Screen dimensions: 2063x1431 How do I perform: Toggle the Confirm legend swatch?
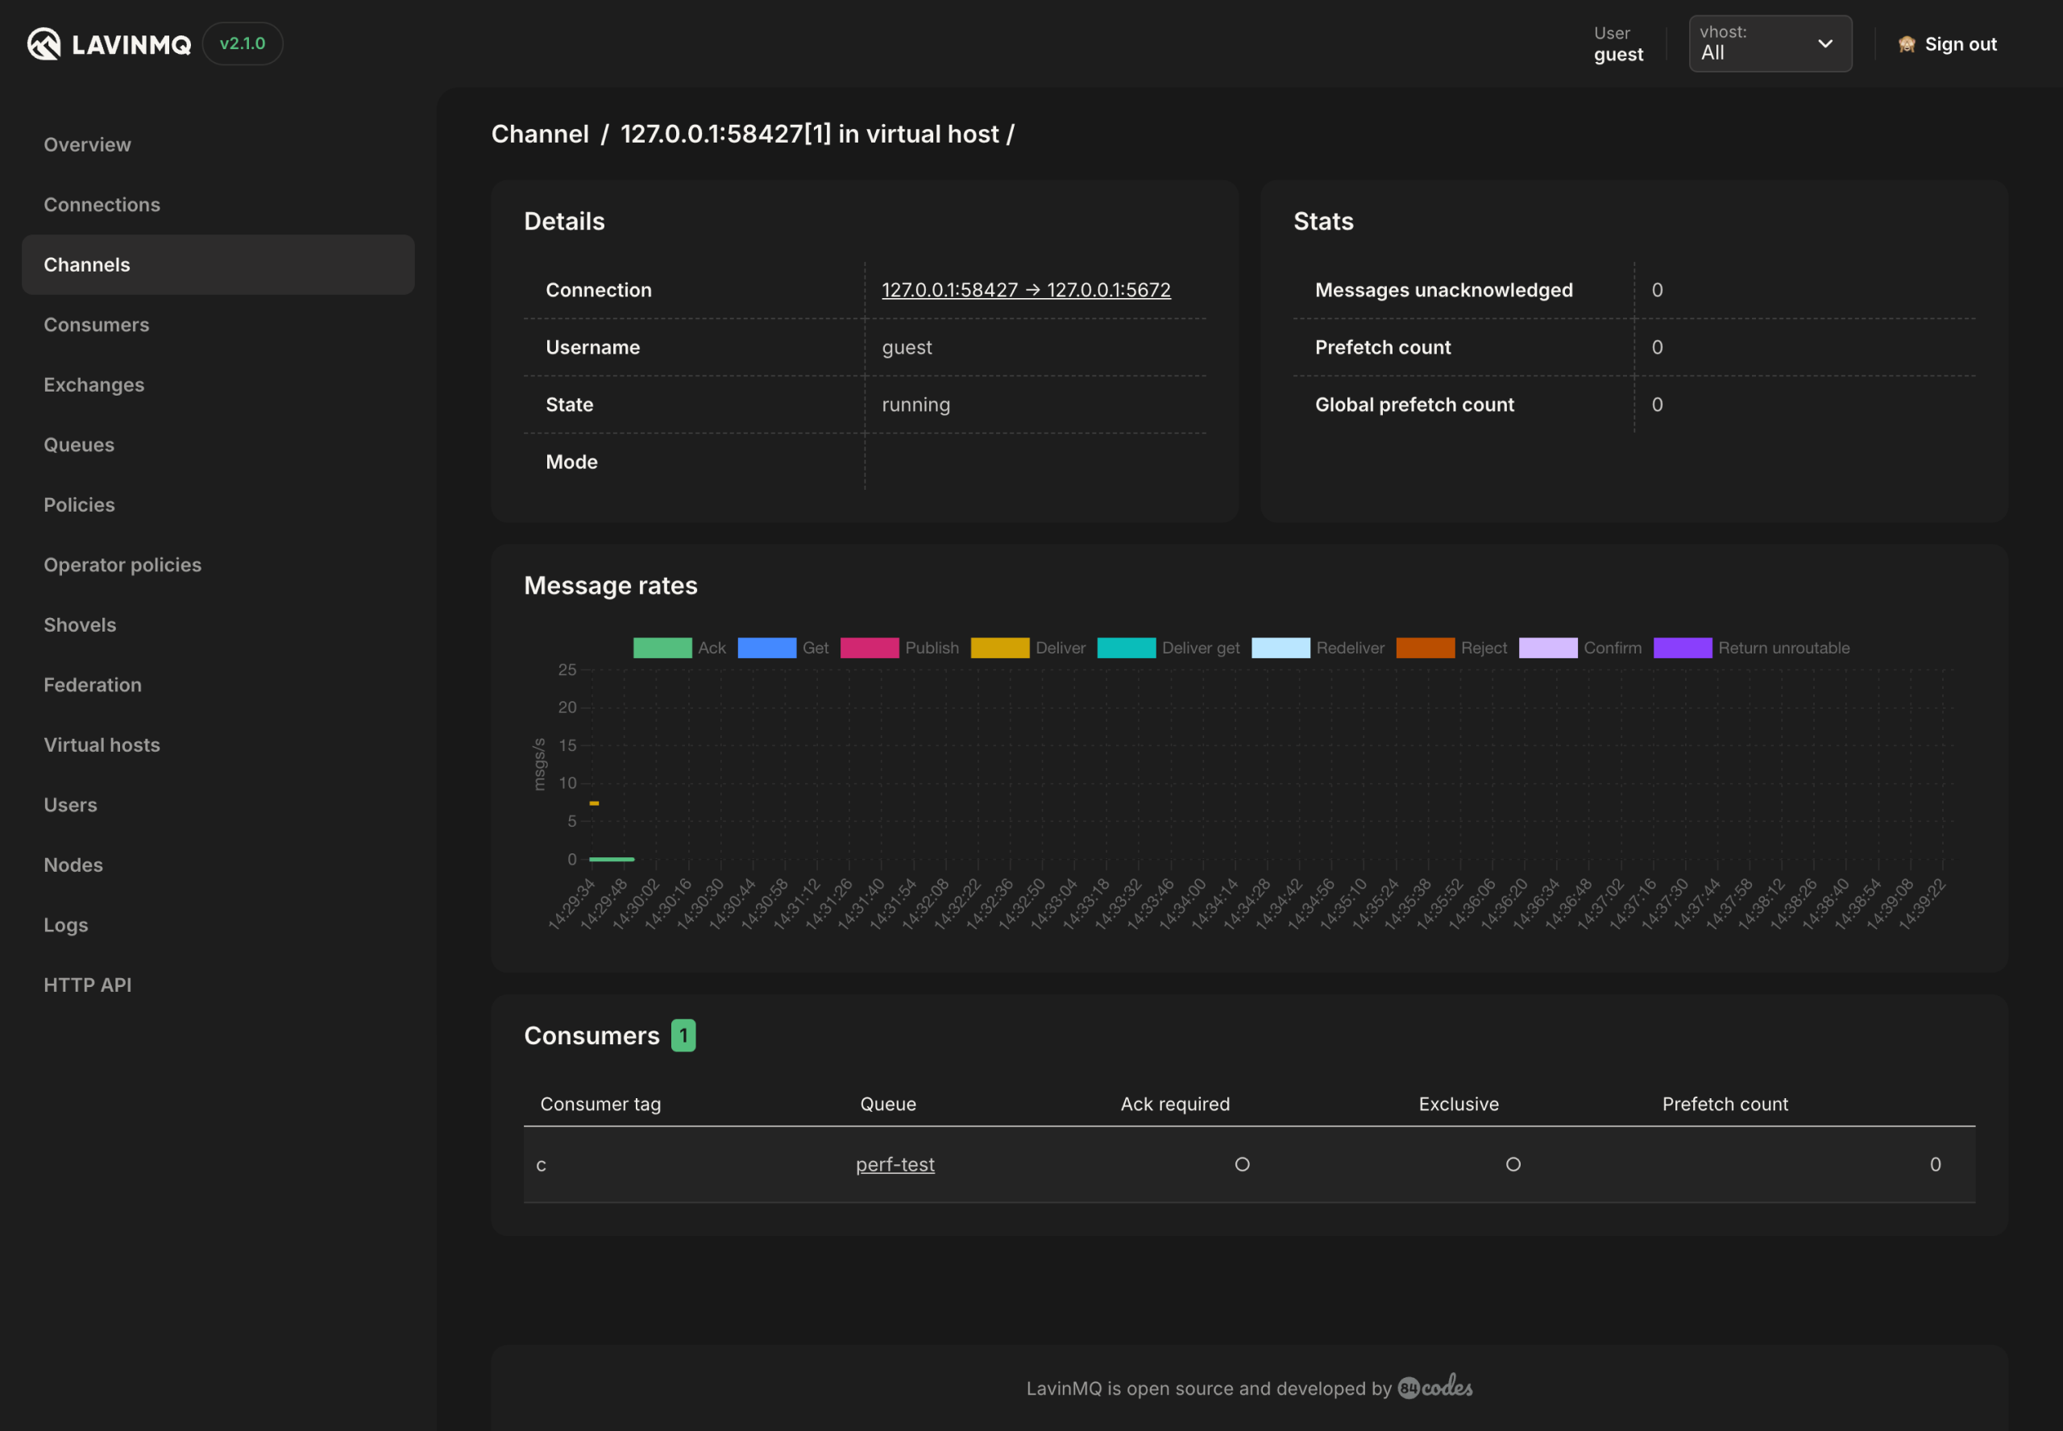(x=1548, y=647)
